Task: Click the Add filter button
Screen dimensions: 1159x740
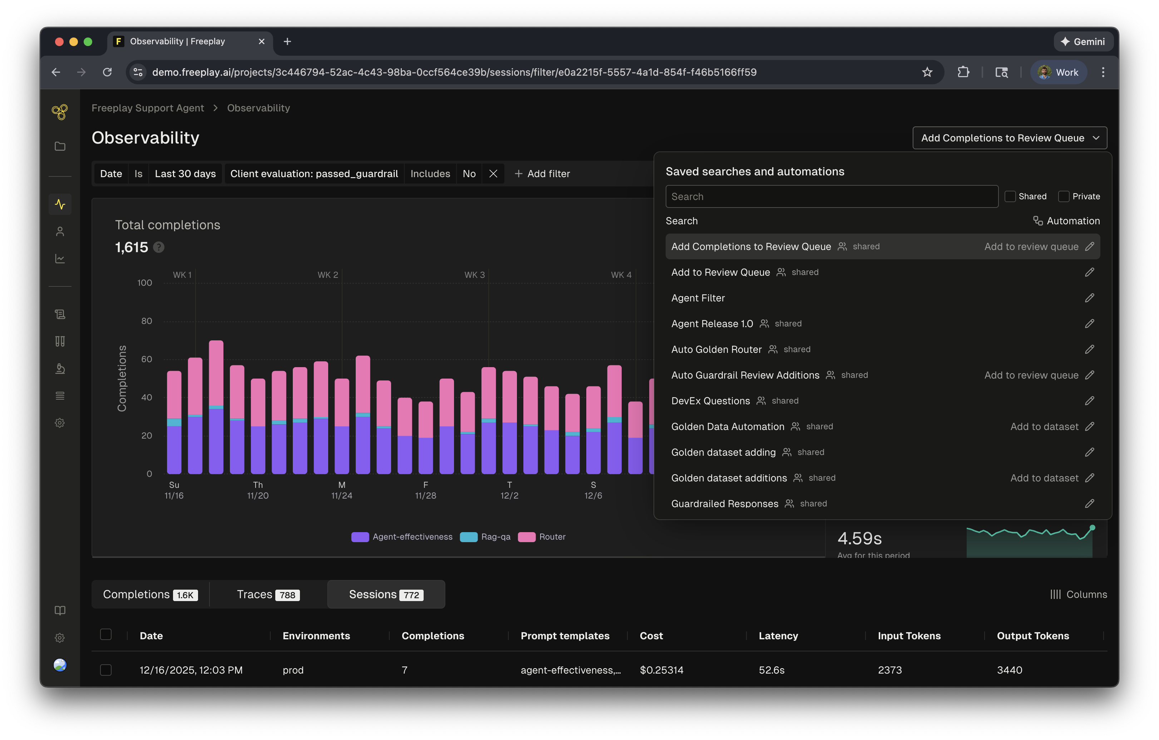Action: (x=542, y=174)
